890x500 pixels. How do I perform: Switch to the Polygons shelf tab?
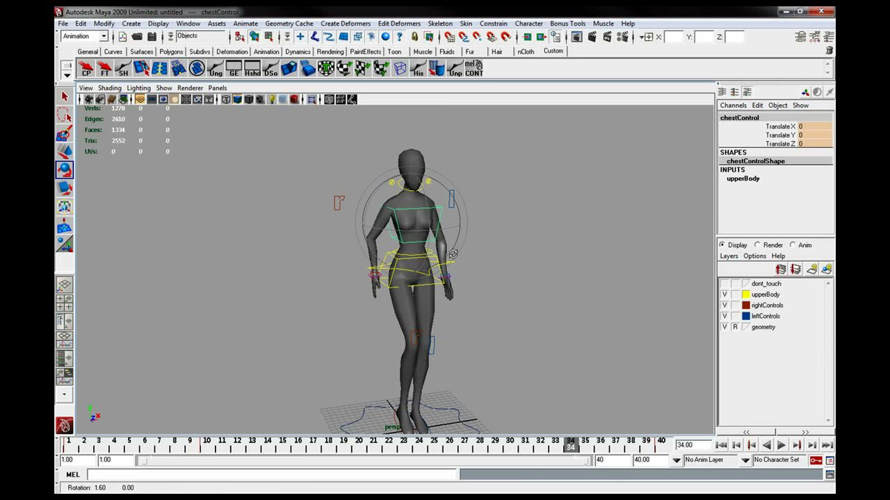point(171,51)
